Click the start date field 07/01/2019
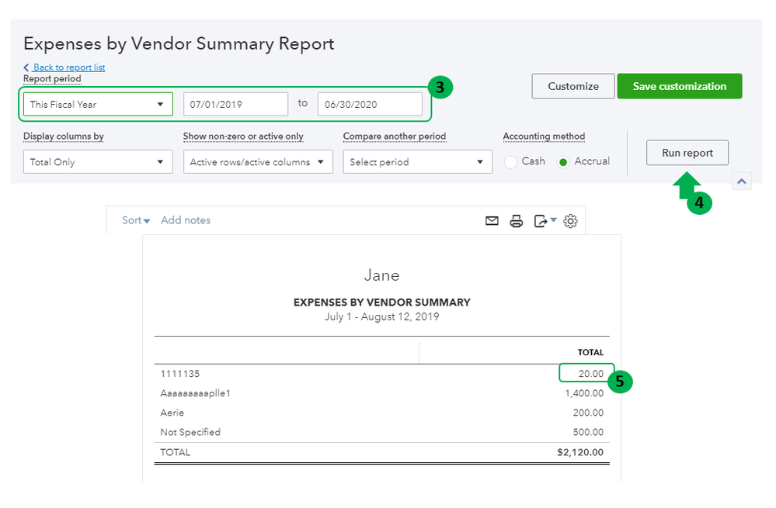Screen dimensions: 776x508 point(235,104)
